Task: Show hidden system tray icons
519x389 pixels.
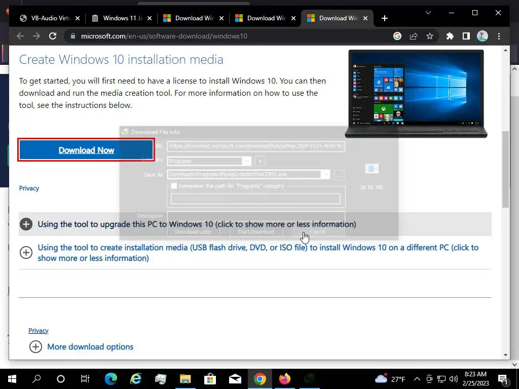Action: [417, 379]
